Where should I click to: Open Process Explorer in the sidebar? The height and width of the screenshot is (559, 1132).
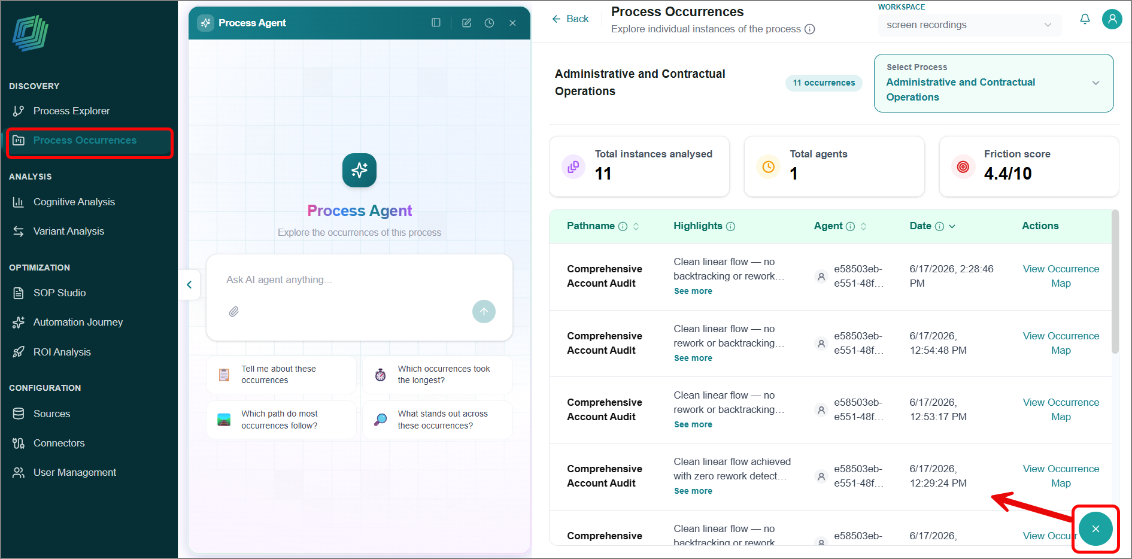pos(71,111)
